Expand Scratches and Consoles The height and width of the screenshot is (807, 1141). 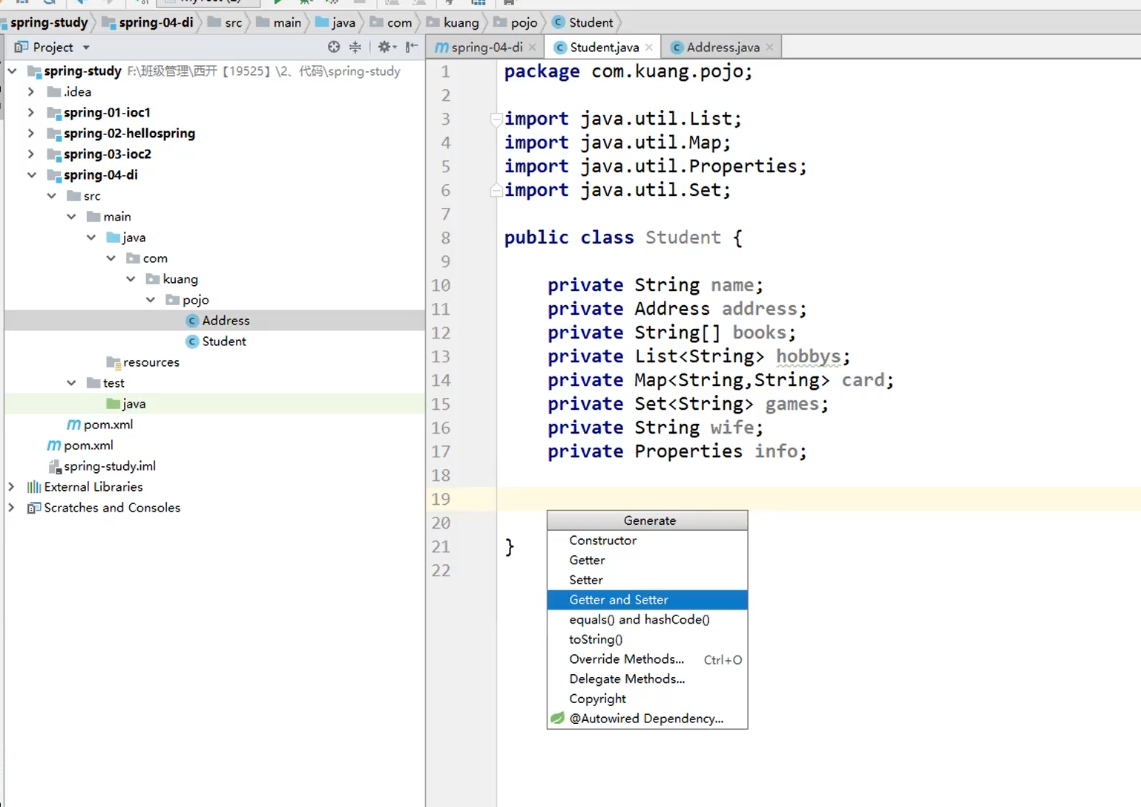point(11,508)
